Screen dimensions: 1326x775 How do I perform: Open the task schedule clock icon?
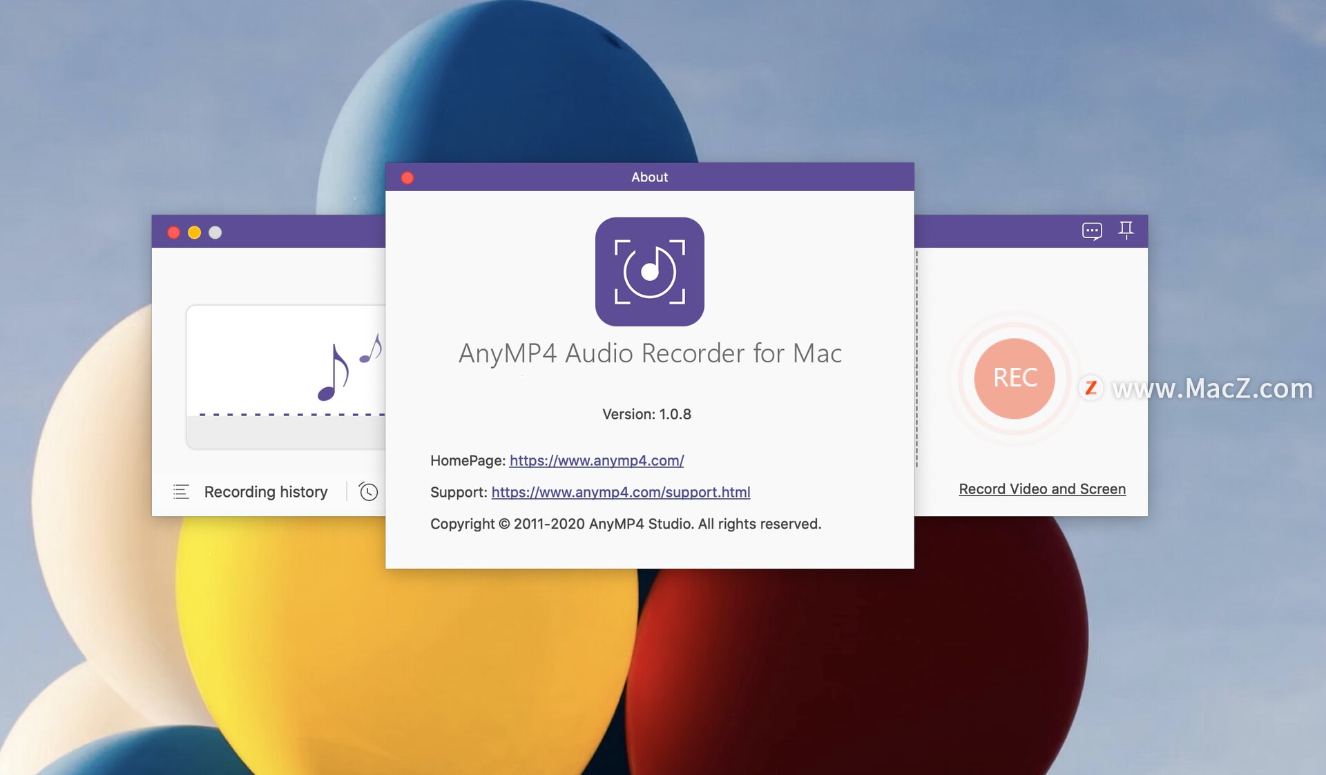pyautogui.click(x=368, y=491)
